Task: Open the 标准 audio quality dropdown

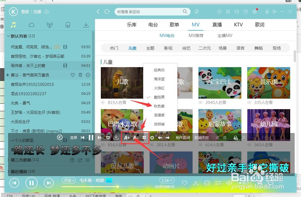Action: 68,181
